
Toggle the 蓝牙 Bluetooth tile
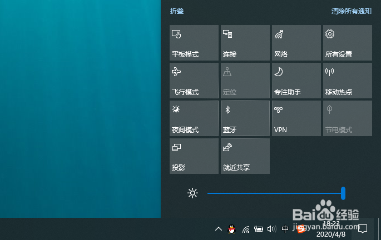coord(245,118)
